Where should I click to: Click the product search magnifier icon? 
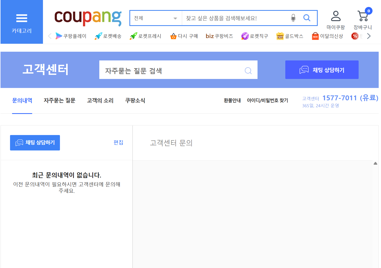(307, 18)
